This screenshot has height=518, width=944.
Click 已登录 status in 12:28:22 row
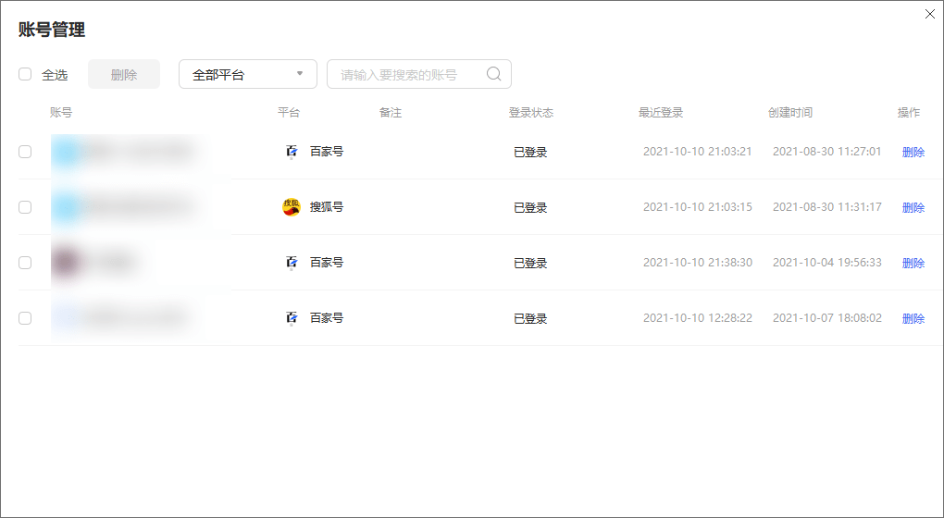[x=530, y=318]
